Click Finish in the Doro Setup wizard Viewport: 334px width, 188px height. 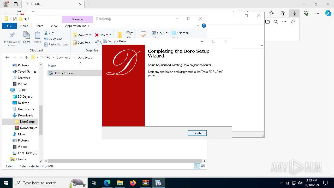tap(197, 133)
